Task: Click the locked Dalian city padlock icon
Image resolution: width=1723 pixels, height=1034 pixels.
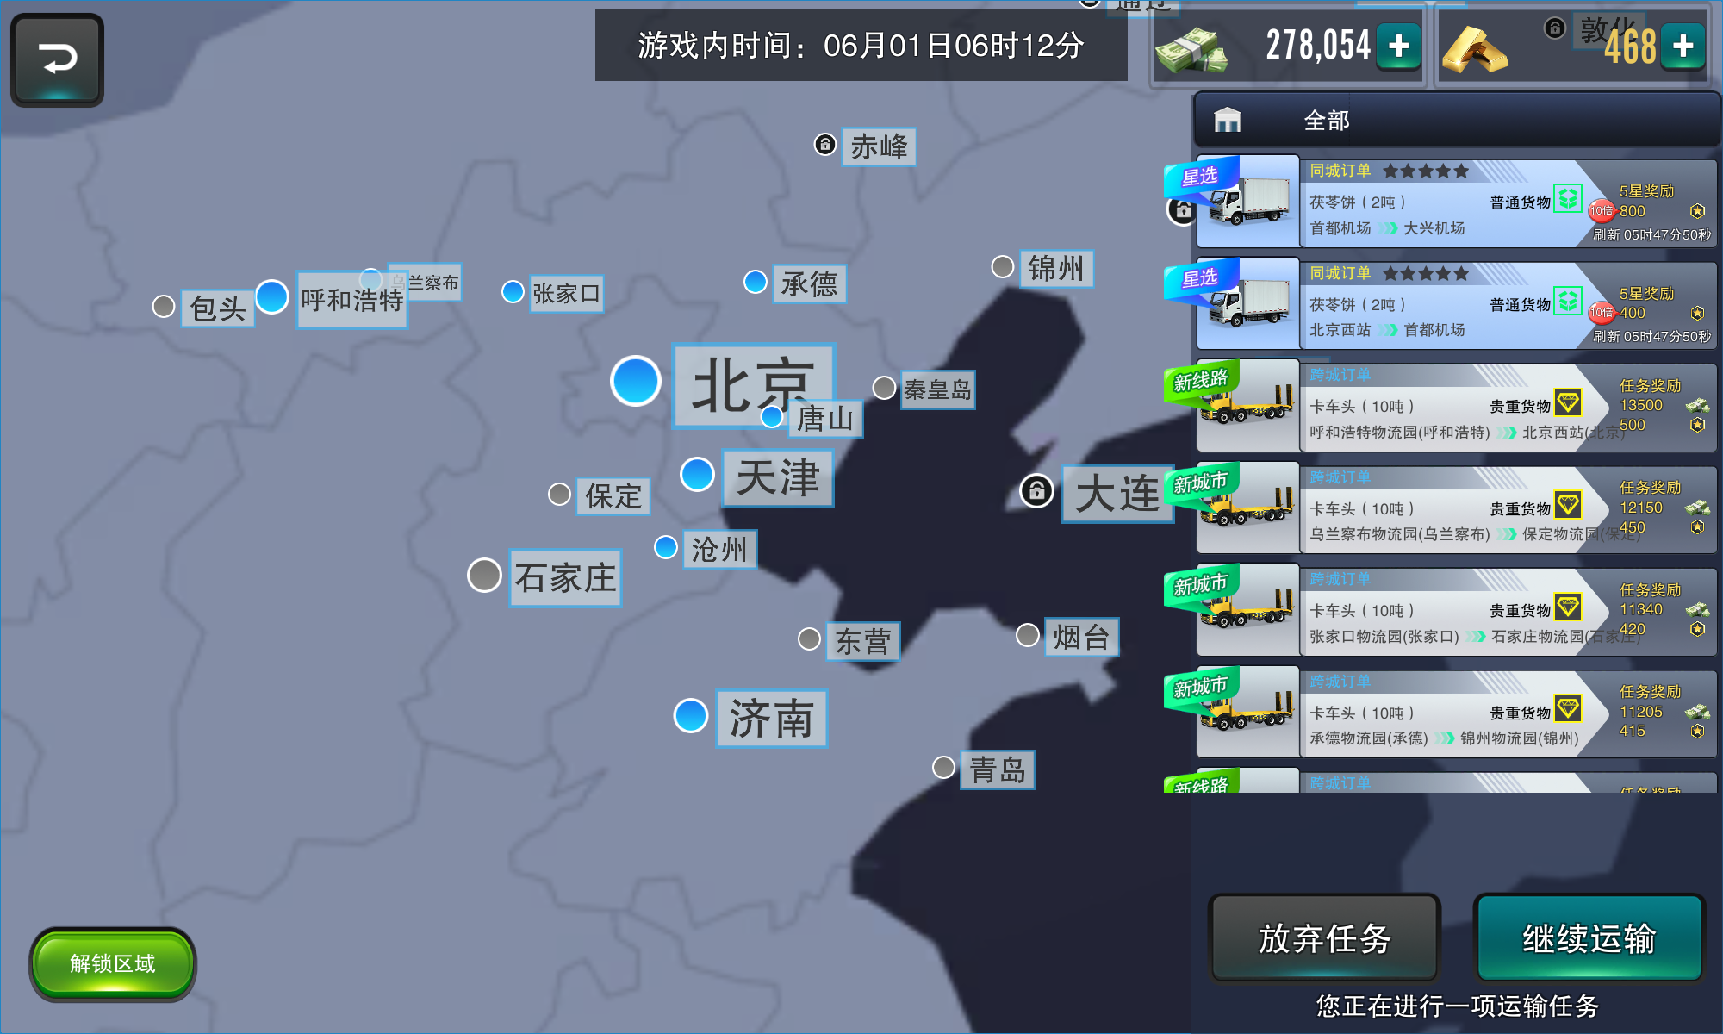Action: tap(1036, 491)
